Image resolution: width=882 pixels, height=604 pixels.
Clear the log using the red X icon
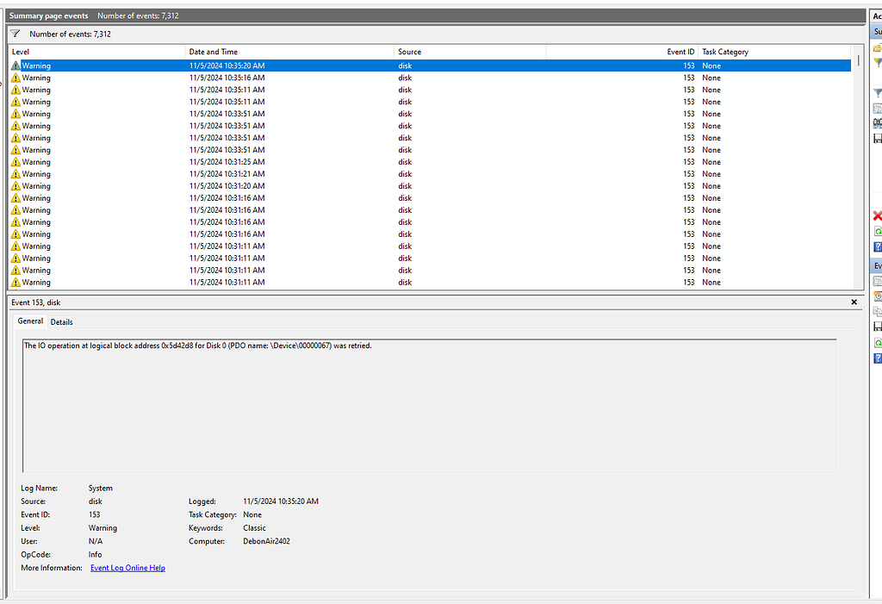tap(877, 215)
